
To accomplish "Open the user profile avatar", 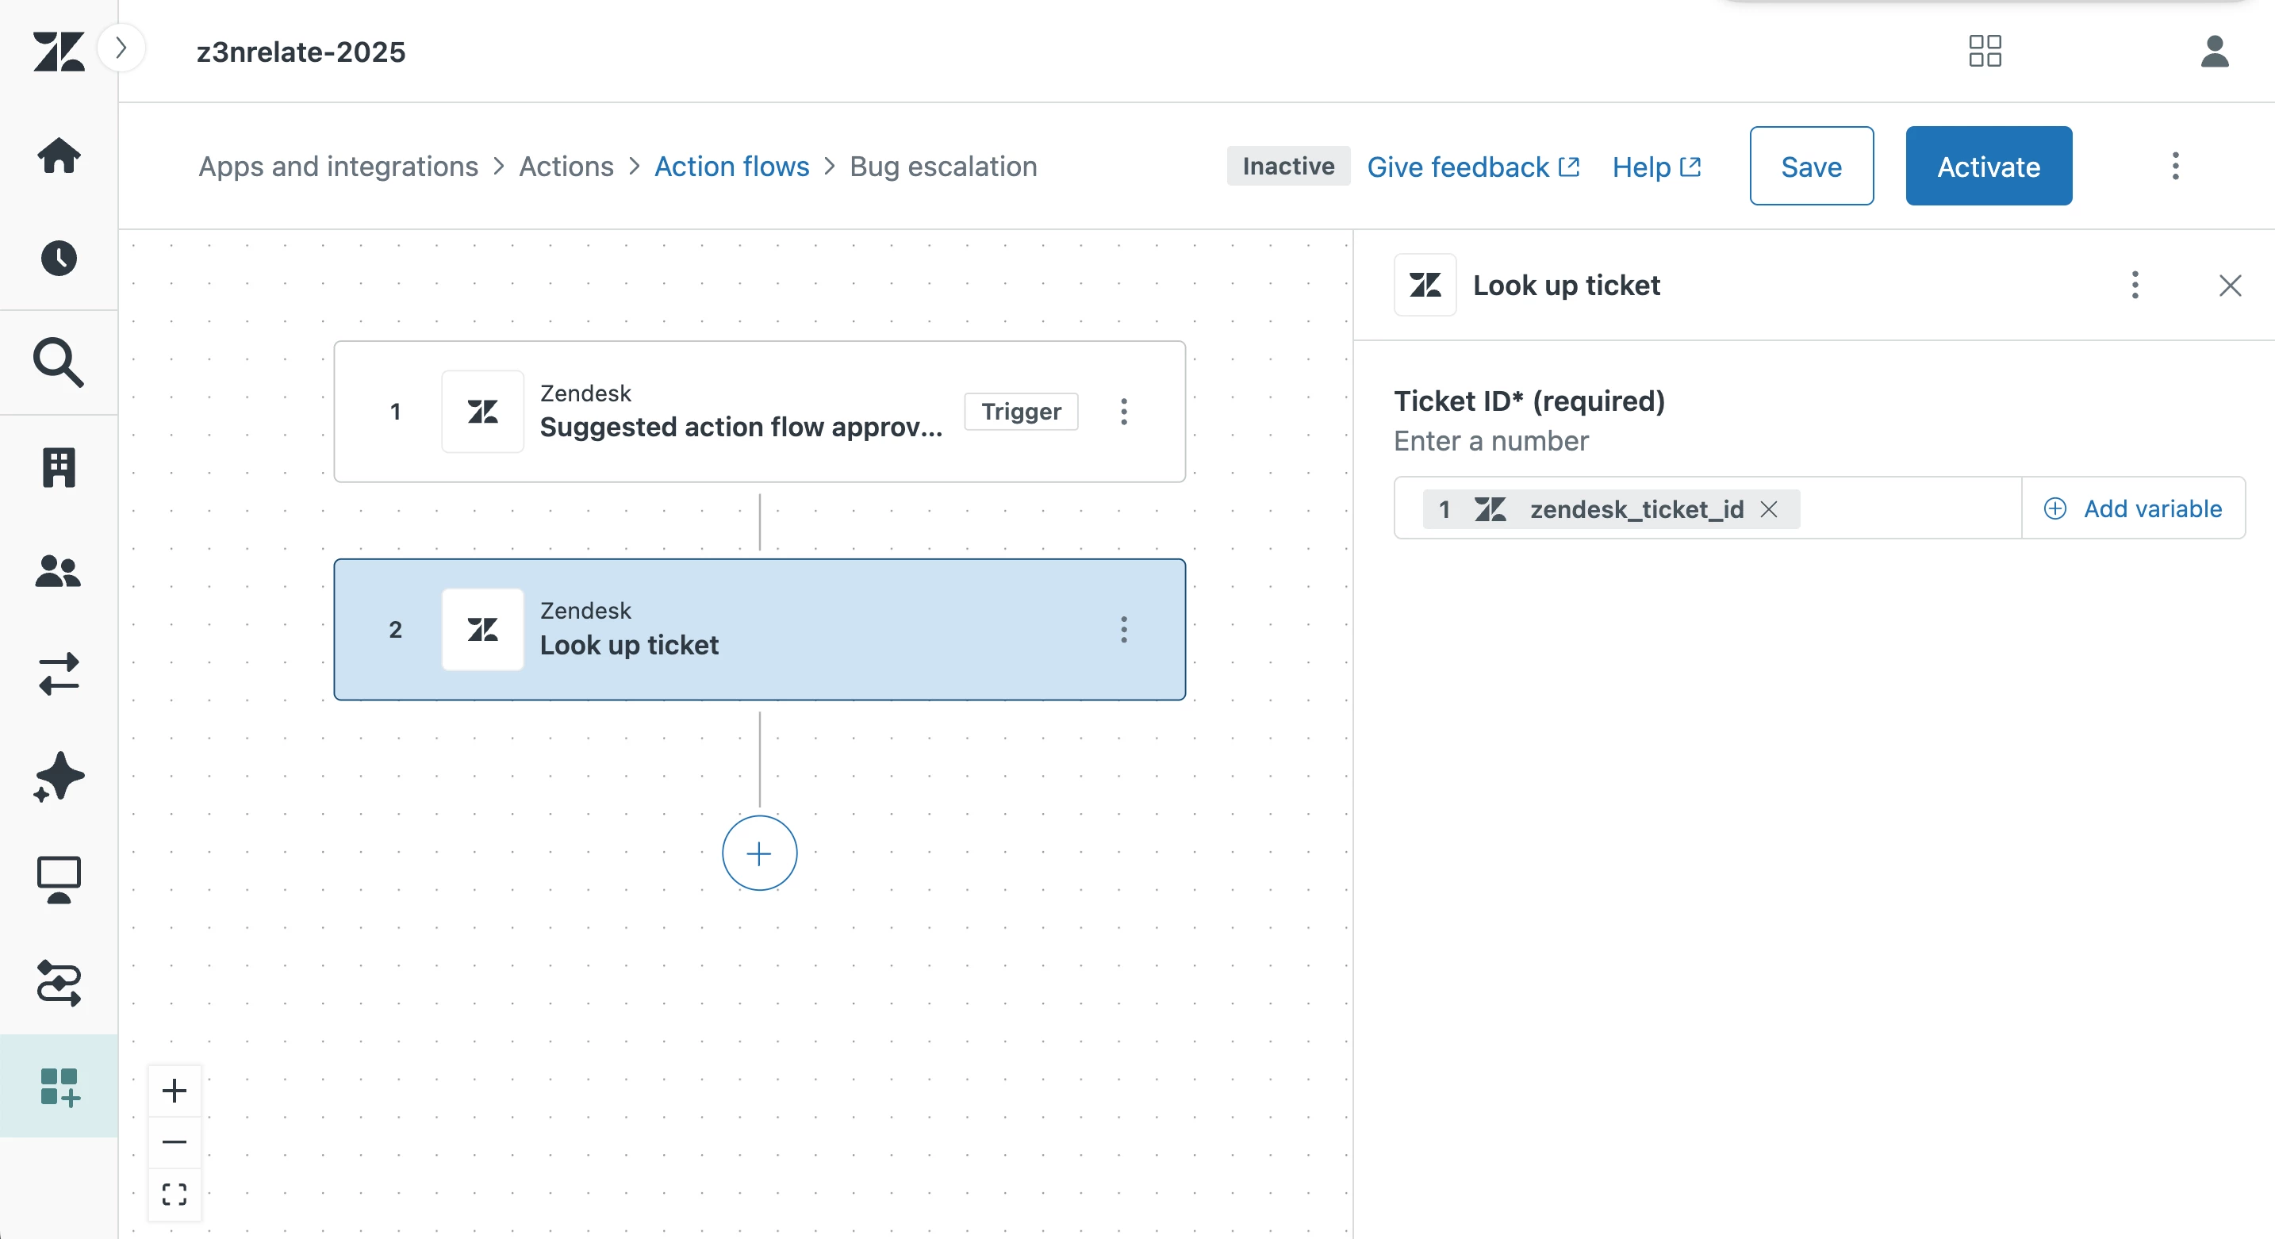I will pos(2214,52).
